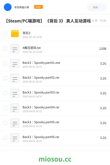The height and width of the screenshot is (165, 110).
Task: Check the box for A解压密码.txt
Action: [5, 49]
